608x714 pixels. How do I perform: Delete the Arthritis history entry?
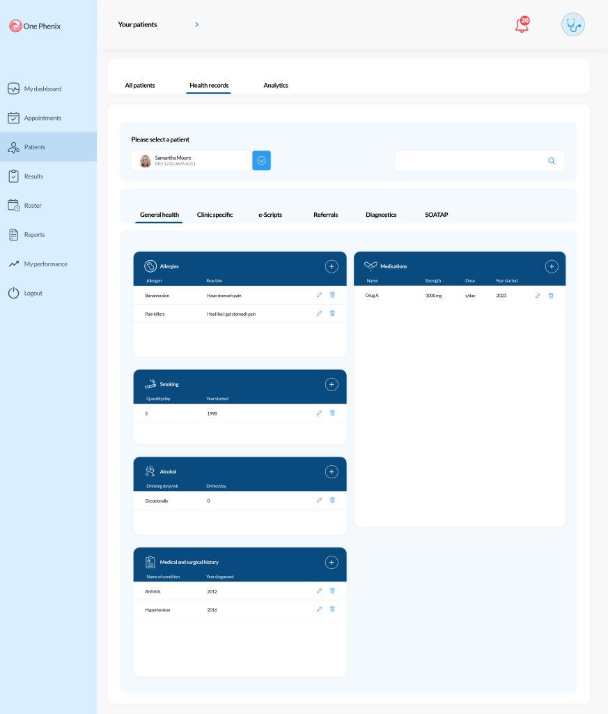tap(332, 591)
